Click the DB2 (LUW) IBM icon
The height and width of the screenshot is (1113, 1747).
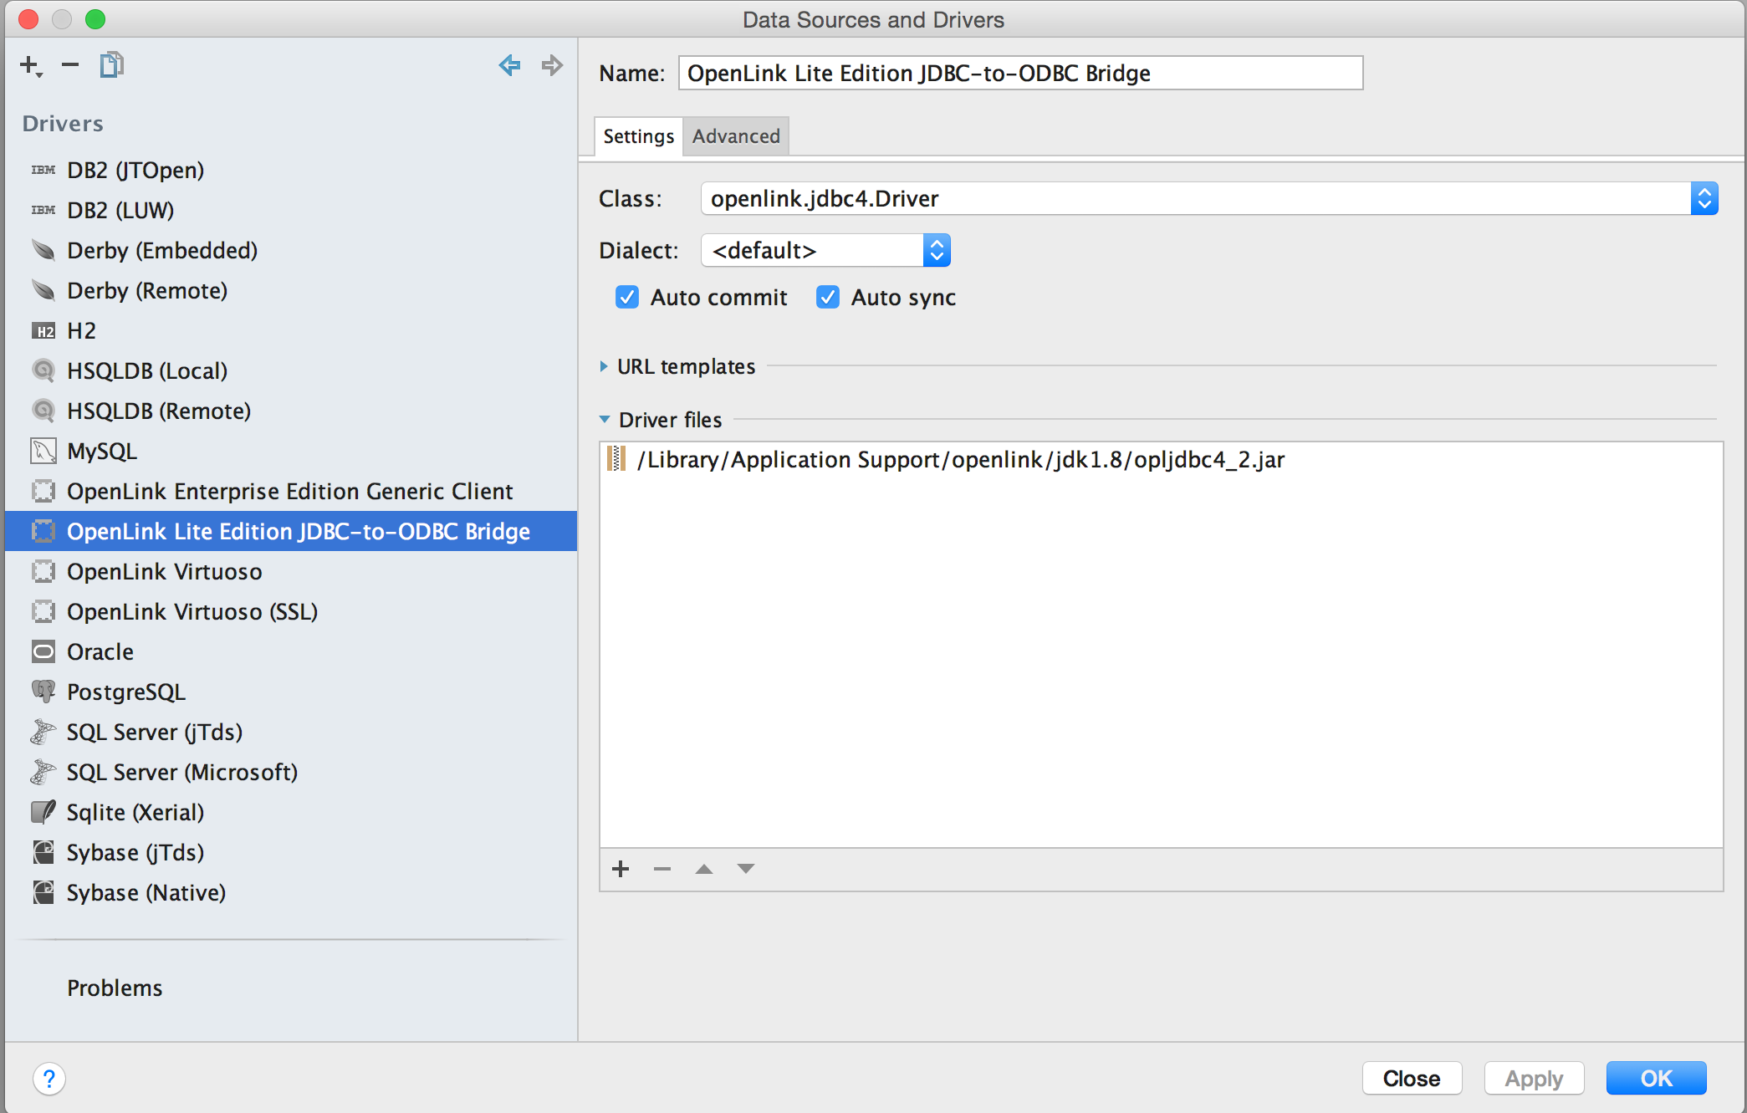pyautogui.click(x=43, y=210)
